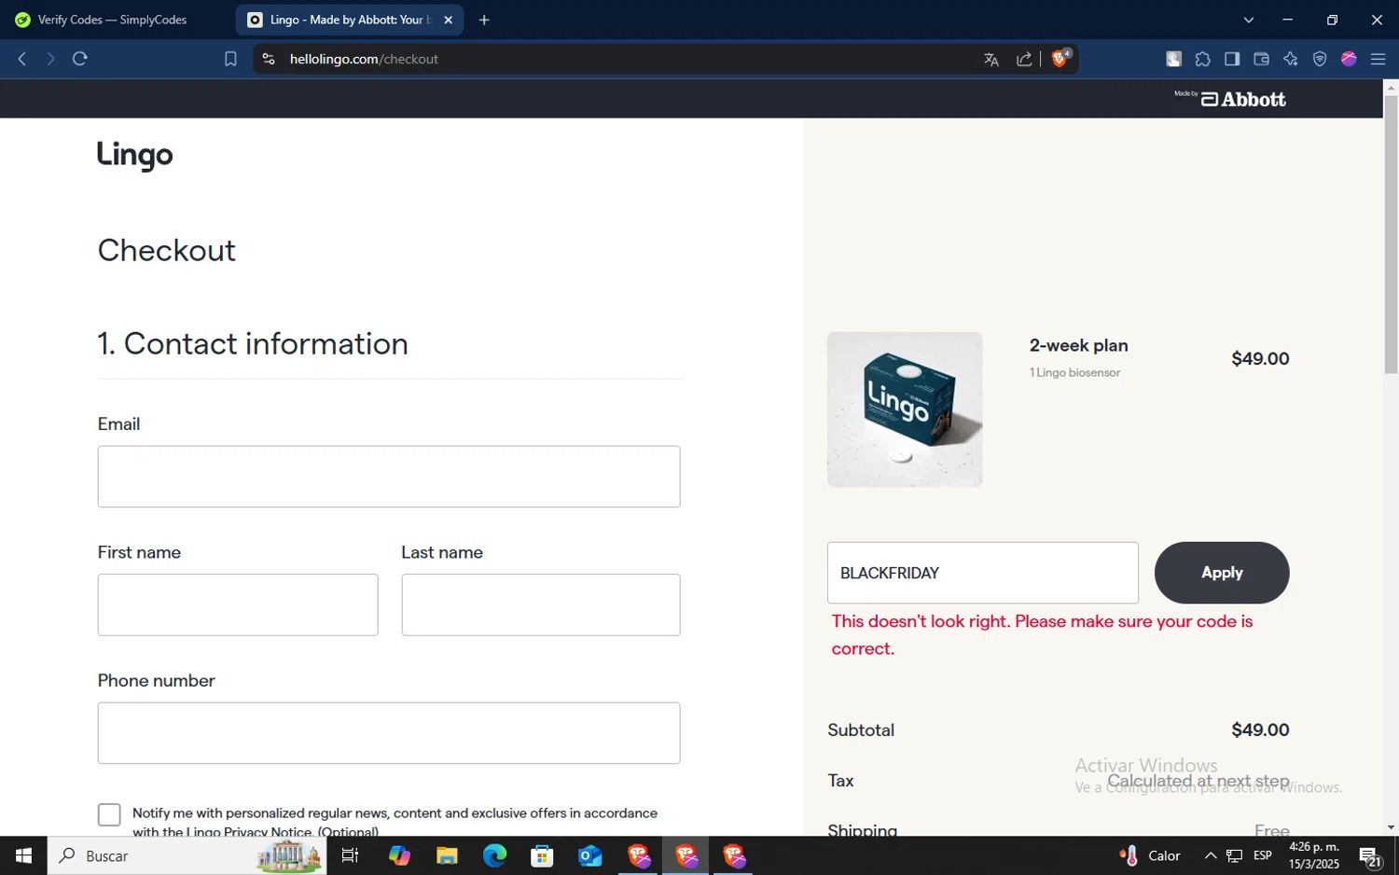The height and width of the screenshot is (875, 1399).
Task: Reload the hellolingo checkout page
Action: point(80,59)
